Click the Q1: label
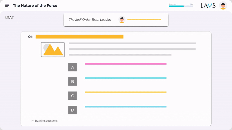232x130 pixels. 31,37
